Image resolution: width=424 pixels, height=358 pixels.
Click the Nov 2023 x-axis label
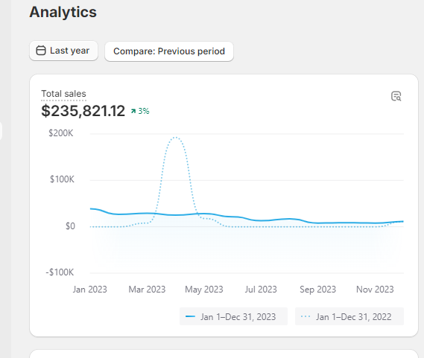coord(375,290)
